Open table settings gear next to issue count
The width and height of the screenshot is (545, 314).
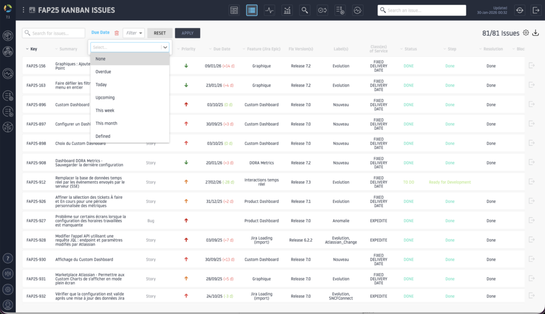pos(526,33)
